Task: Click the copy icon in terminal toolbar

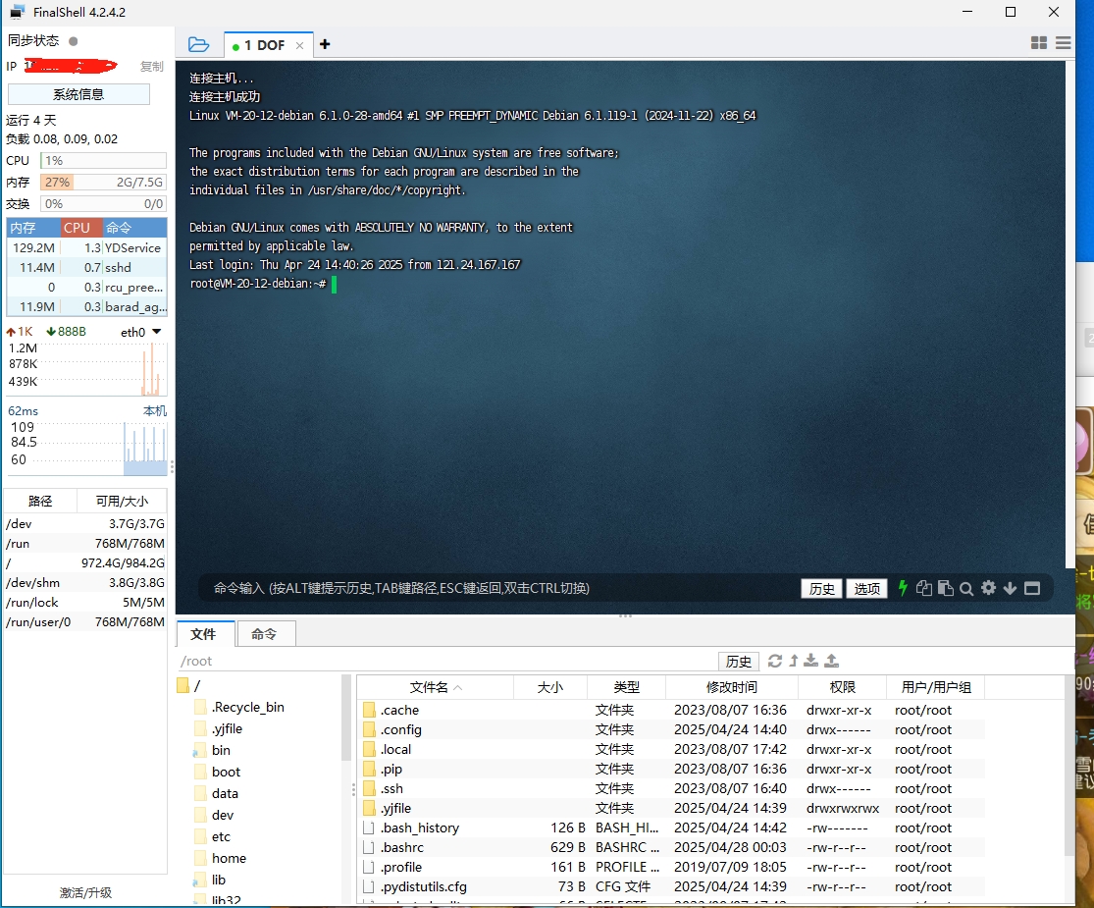Action: point(923,588)
